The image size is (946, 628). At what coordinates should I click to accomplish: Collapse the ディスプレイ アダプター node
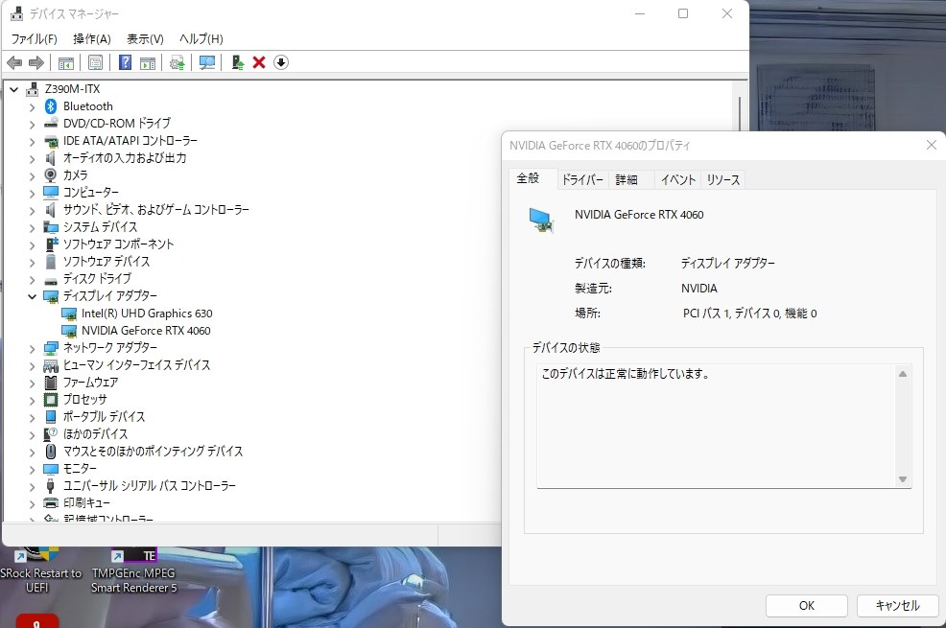(x=32, y=296)
